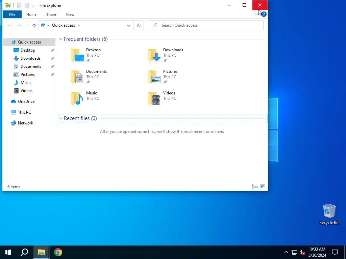Click the Forward navigation arrow
This screenshot has width=346, height=259.
pos(19,25)
